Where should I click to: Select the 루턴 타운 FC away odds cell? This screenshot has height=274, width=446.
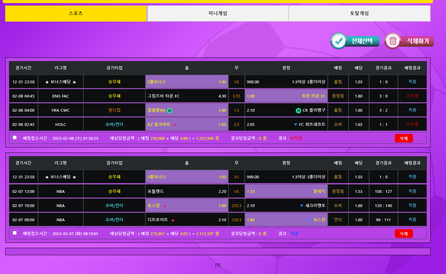tap(286, 96)
